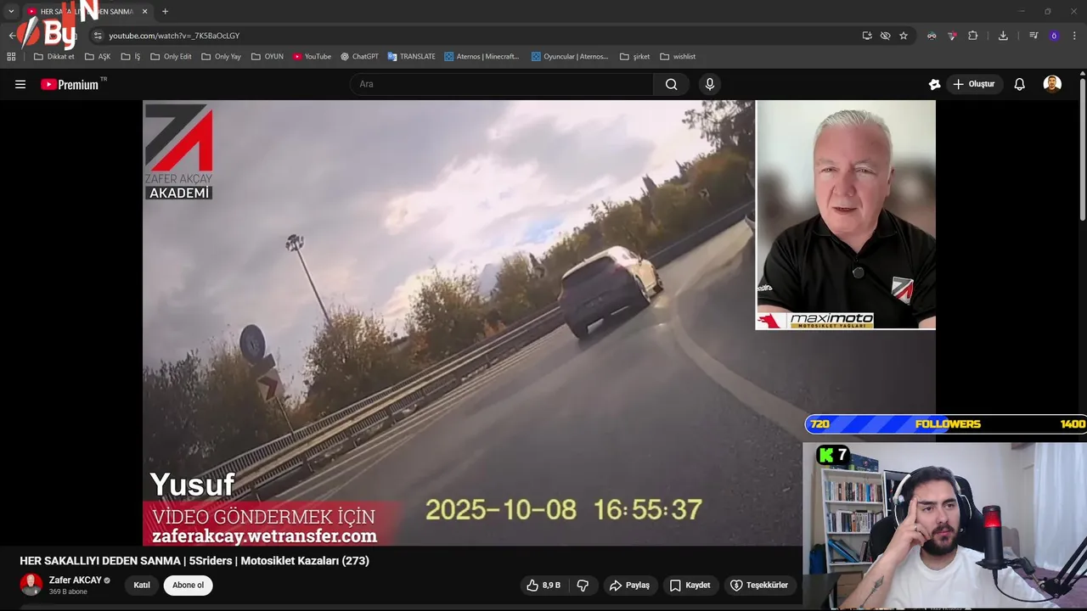Open the AŞK bookmarks folder
This screenshot has height=611, width=1087.
pyautogui.click(x=98, y=57)
